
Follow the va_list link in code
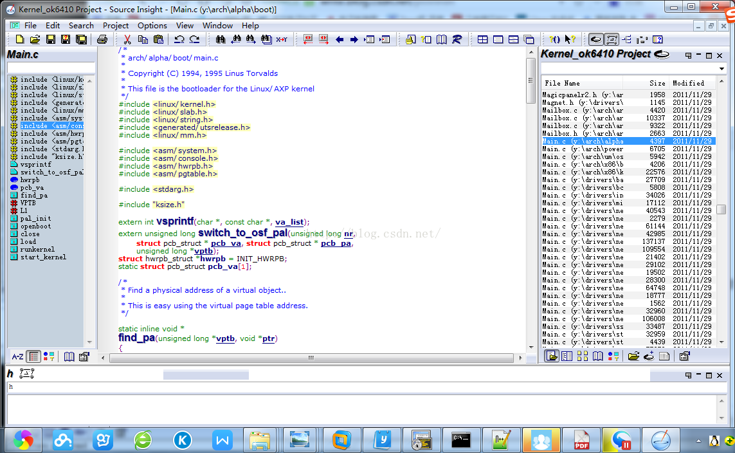[289, 222]
